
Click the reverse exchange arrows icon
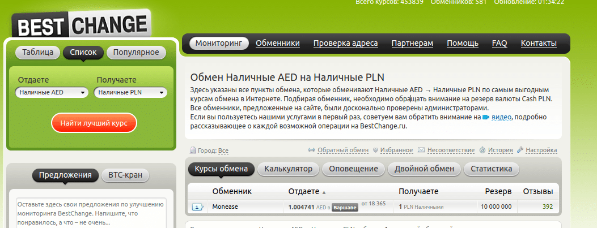pos(311,150)
